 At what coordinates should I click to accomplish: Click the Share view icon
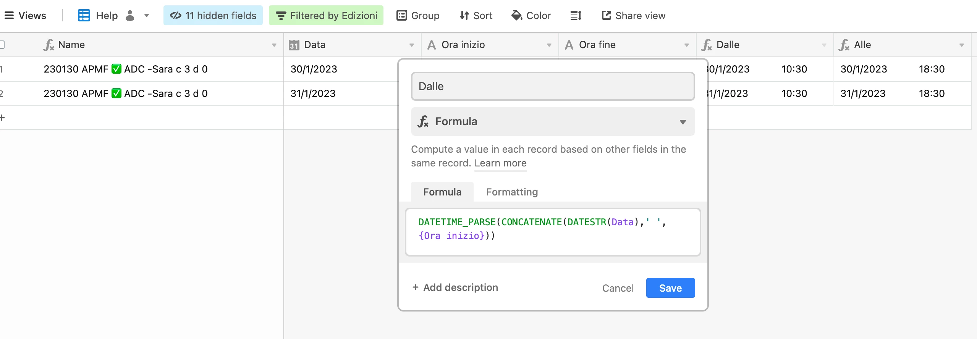click(x=606, y=16)
